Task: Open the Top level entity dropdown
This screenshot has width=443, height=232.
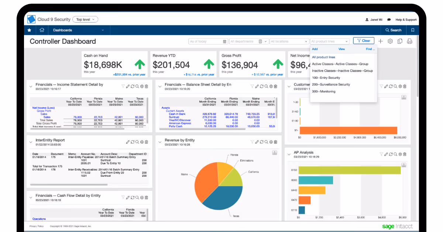Action: tap(85, 19)
